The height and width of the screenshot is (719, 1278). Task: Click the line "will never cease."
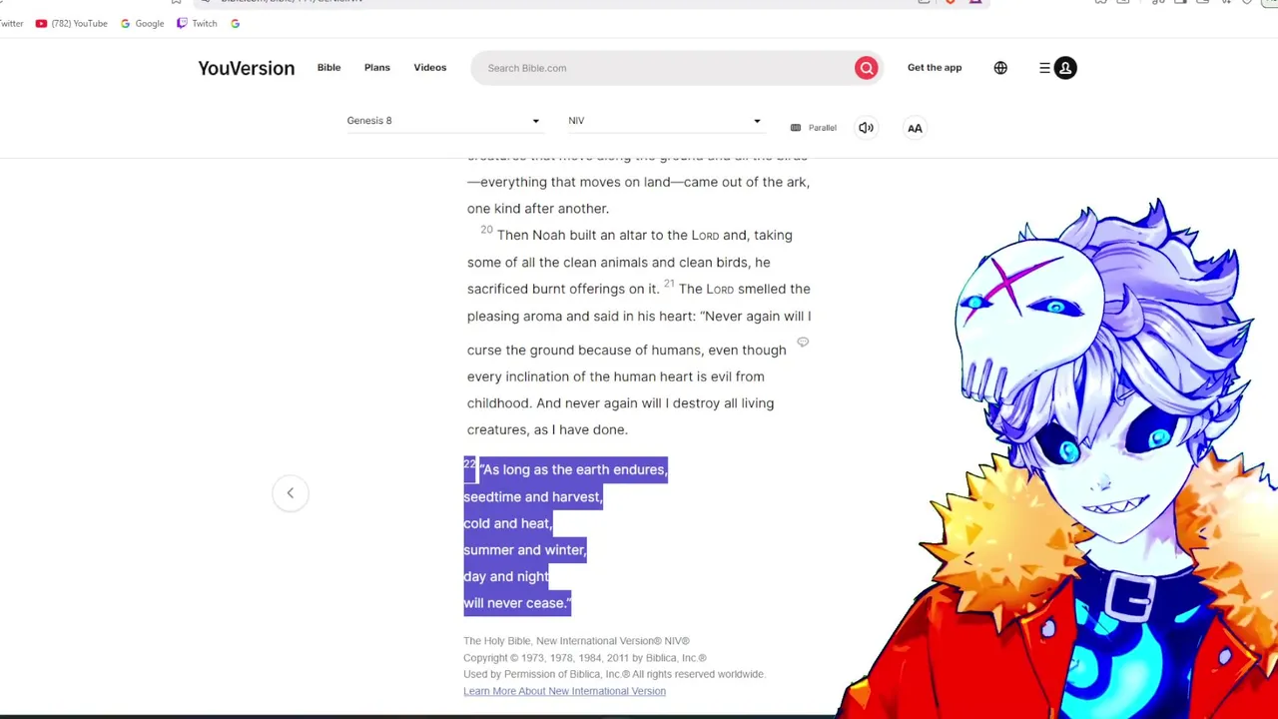[x=517, y=603]
